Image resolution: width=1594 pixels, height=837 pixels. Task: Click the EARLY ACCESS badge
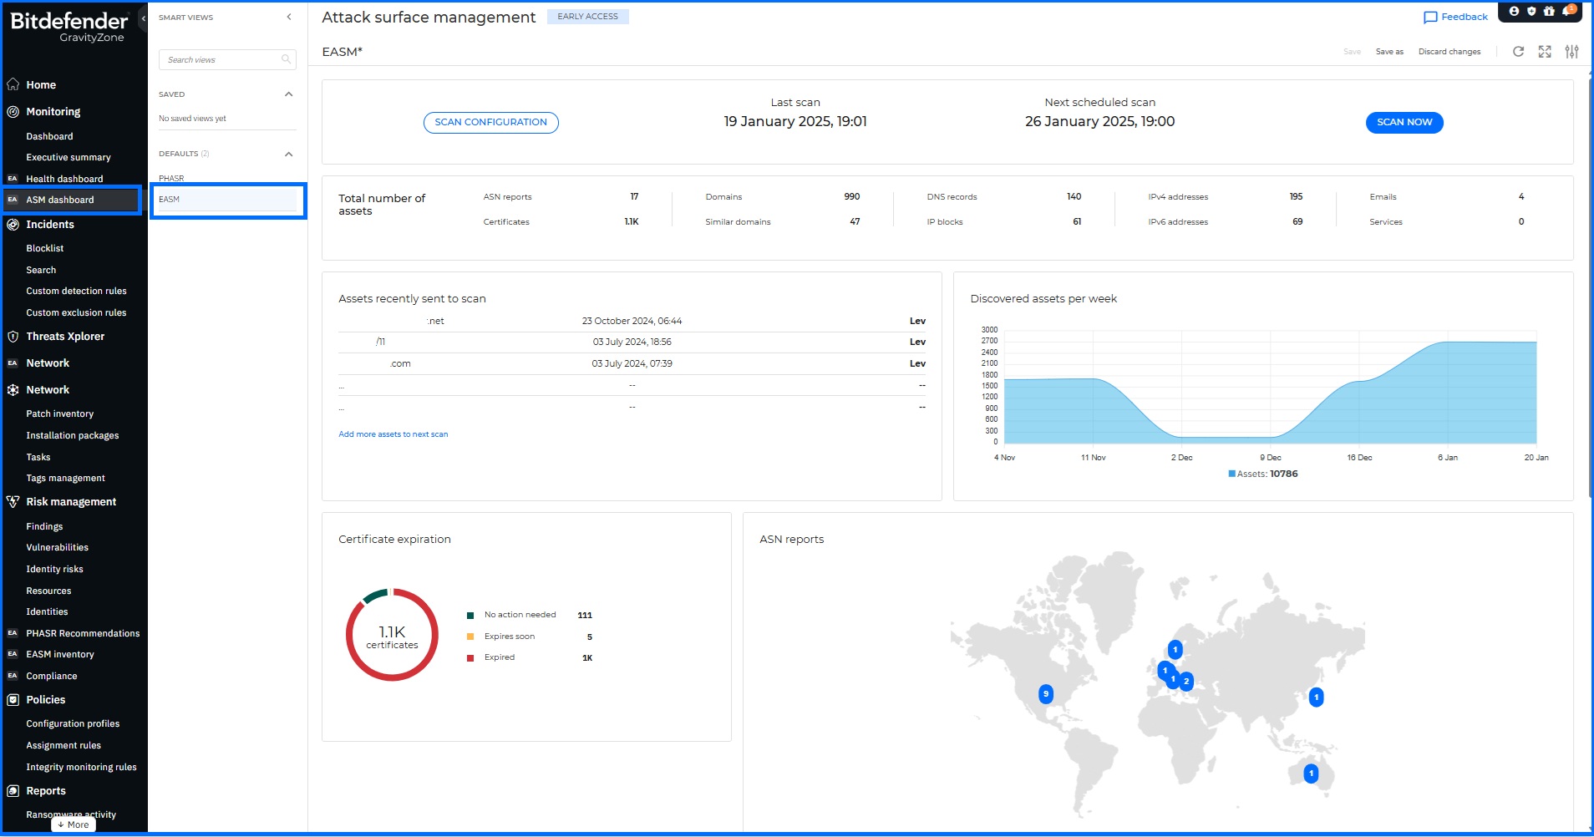(x=588, y=17)
